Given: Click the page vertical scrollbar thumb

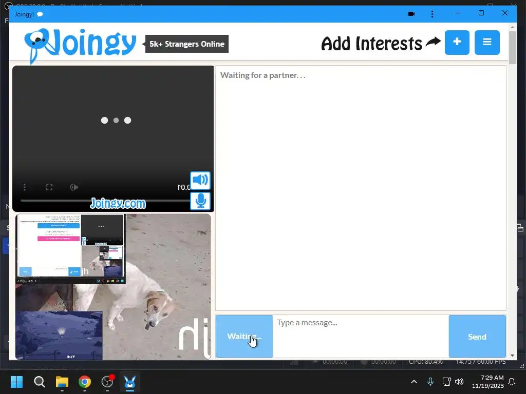Looking at the screenshot, I should click(512, 47).
